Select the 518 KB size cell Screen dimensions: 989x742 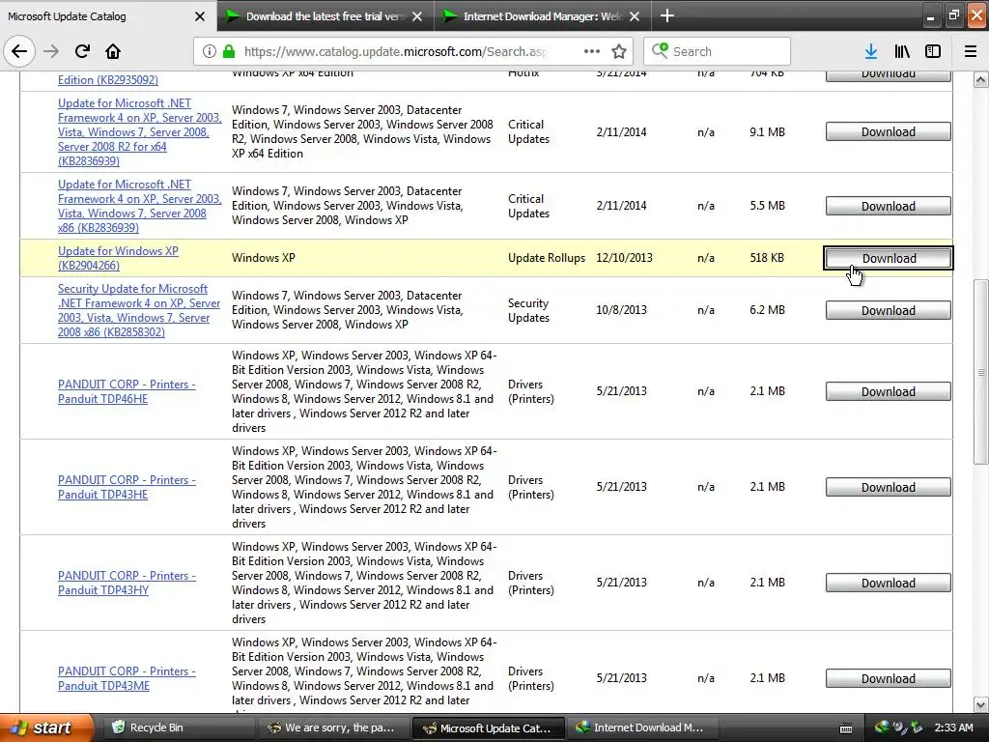pos(767,257)
